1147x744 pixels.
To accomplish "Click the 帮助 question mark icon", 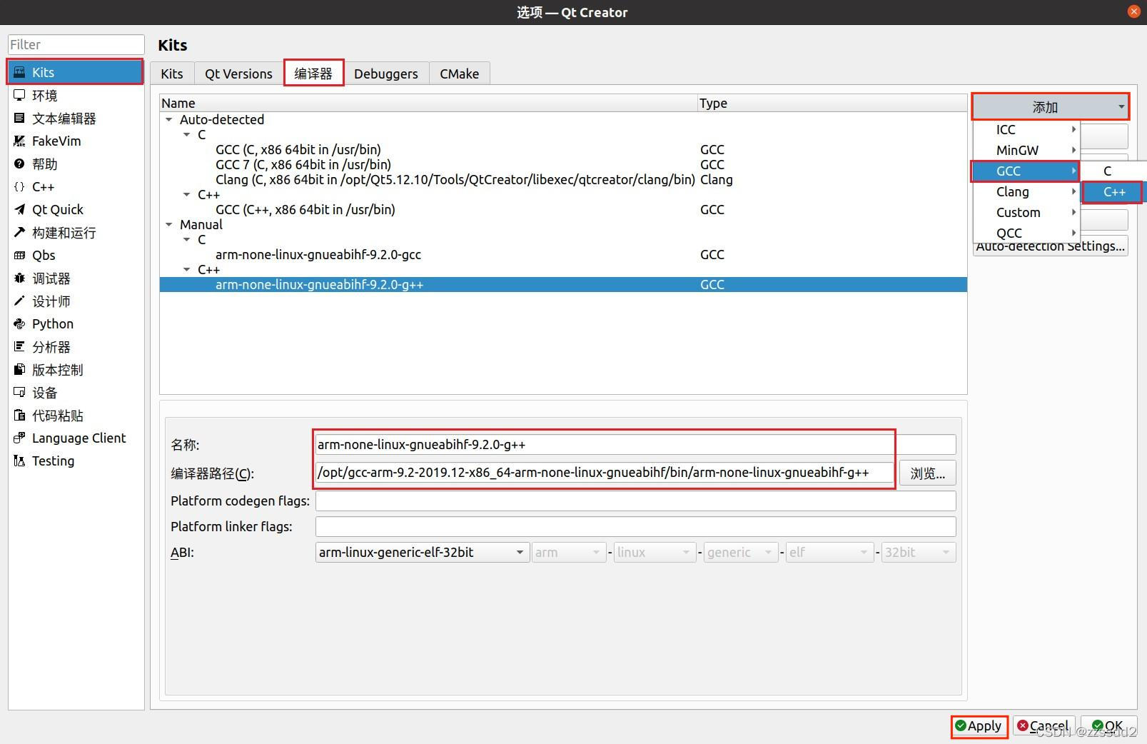I will pos(19,164).
